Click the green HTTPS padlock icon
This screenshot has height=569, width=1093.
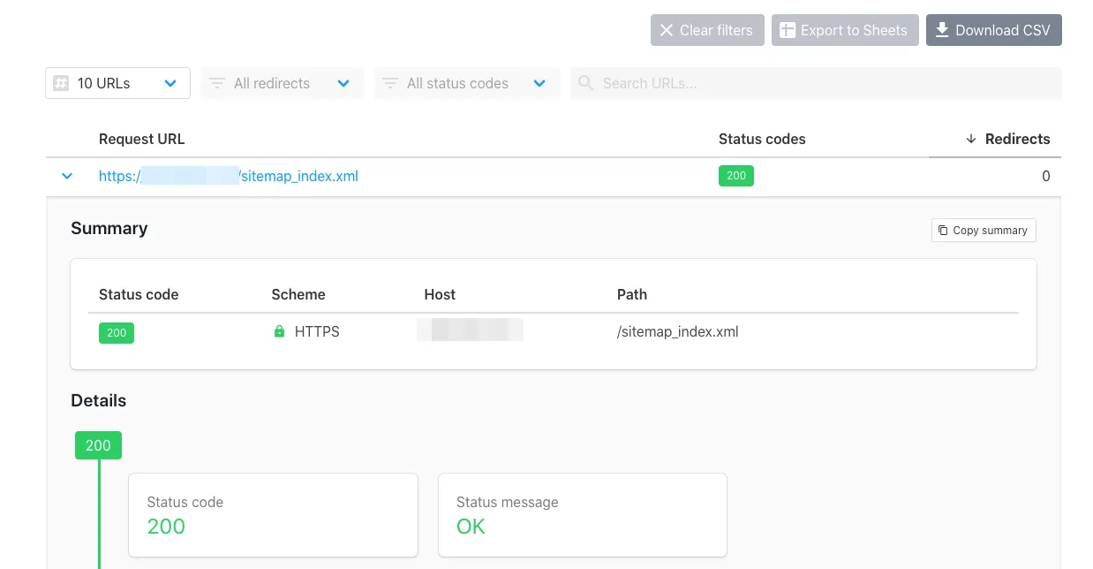pos(279,332)
